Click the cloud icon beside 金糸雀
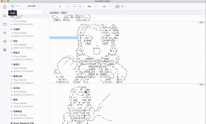Image resolution: width=206 pixels, height=124 pixels. coord(12,88)
